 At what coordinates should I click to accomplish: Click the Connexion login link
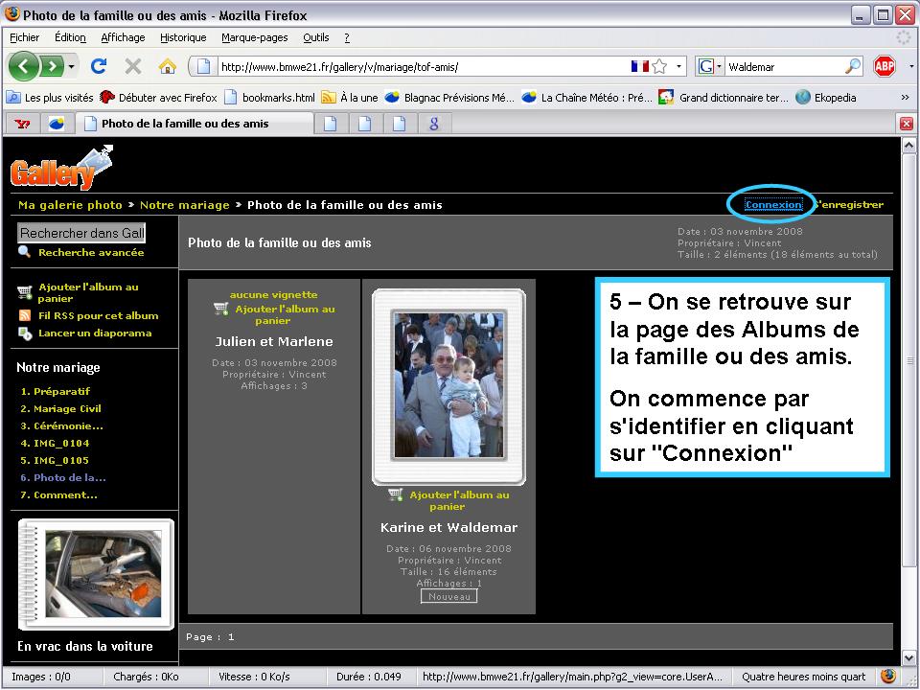[772, 204]
